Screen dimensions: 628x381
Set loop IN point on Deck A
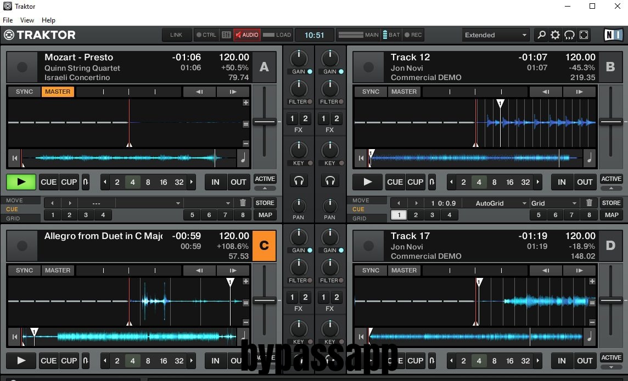point(215,182)
